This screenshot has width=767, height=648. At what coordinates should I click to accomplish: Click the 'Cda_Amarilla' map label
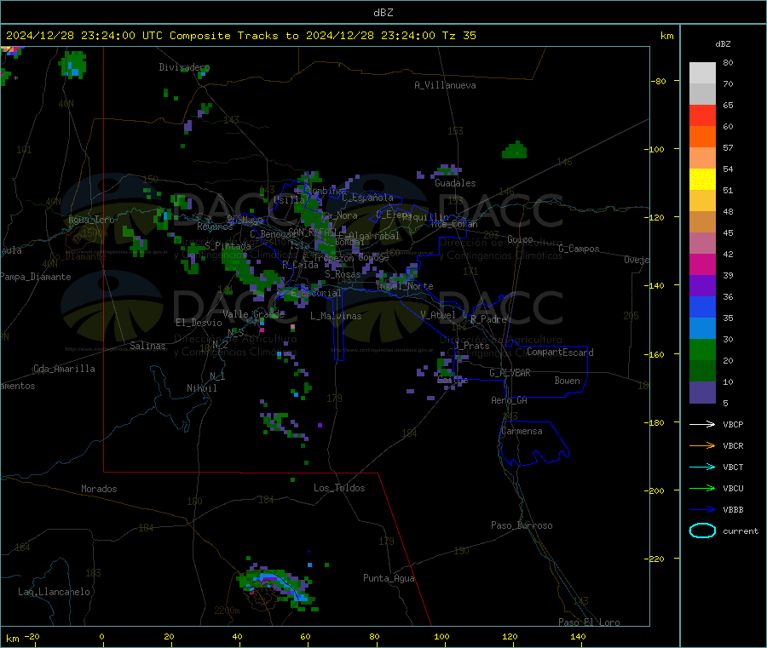tap(64, 369)
